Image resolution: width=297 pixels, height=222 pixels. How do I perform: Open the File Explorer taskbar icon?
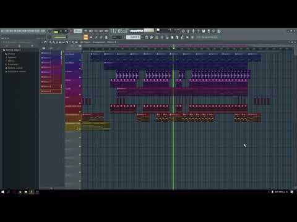point(26,192)
